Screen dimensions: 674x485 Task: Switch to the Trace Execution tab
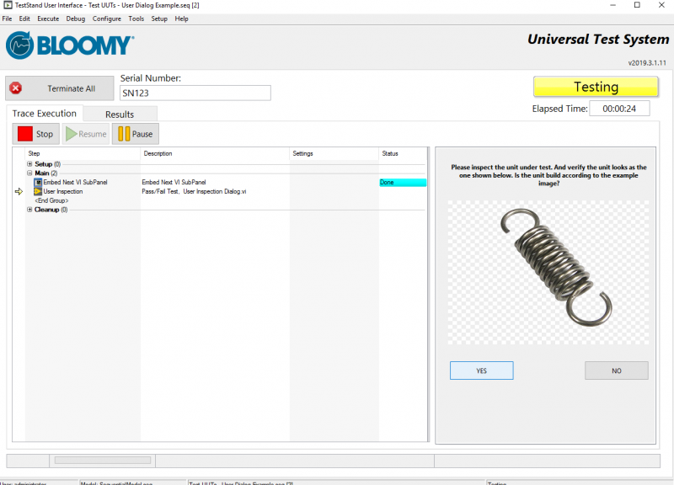45,114
